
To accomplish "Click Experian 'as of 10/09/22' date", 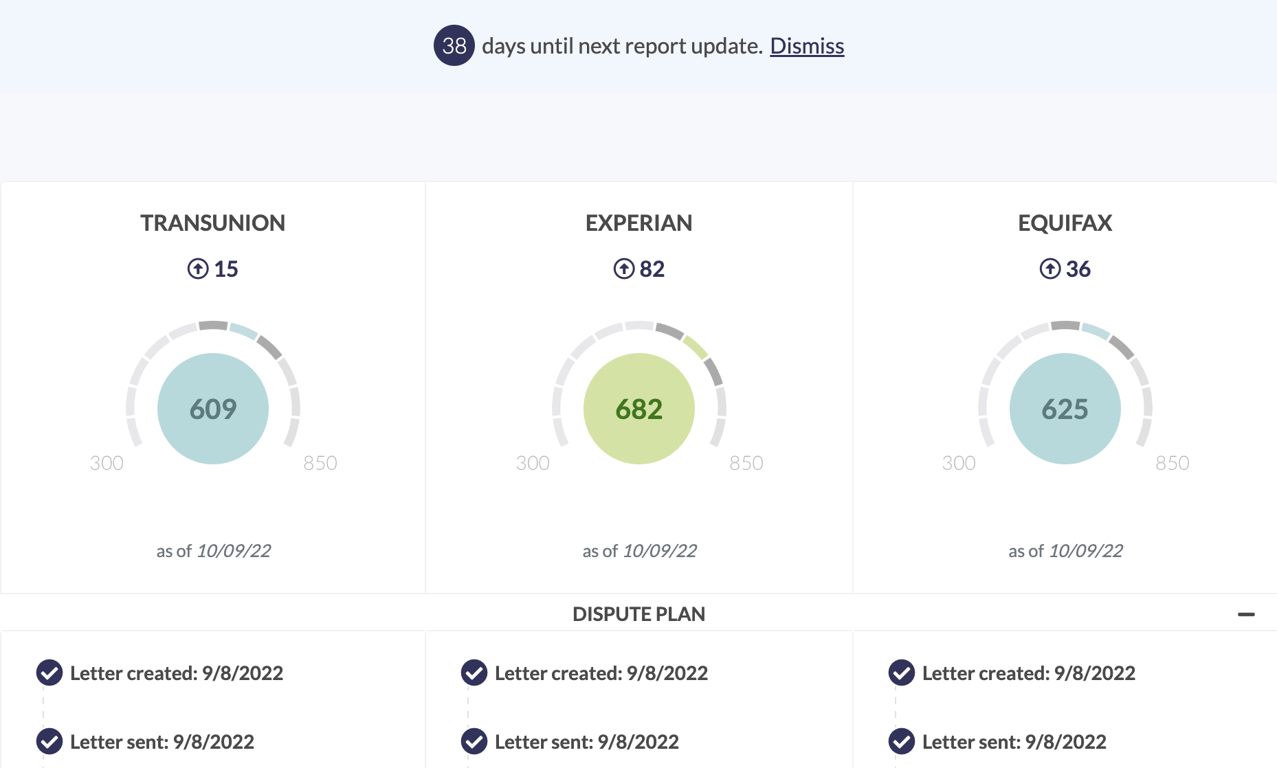I will tap(640, 551).
